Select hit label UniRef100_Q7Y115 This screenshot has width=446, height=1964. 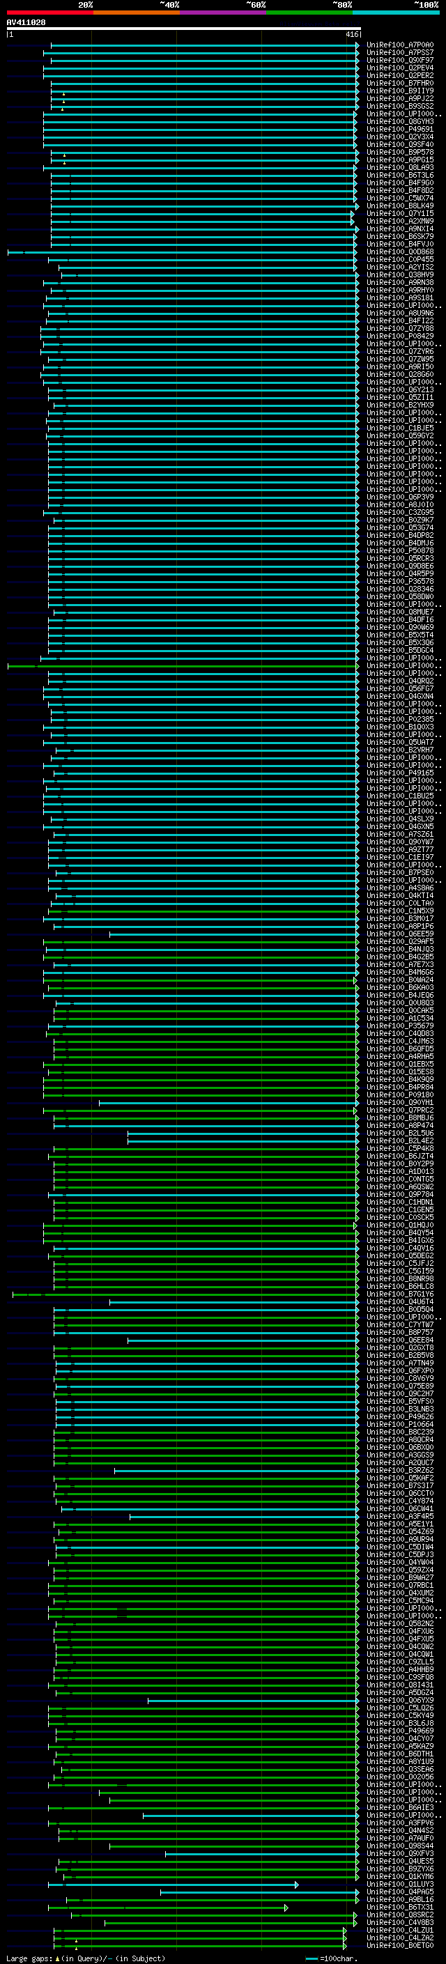399,213
